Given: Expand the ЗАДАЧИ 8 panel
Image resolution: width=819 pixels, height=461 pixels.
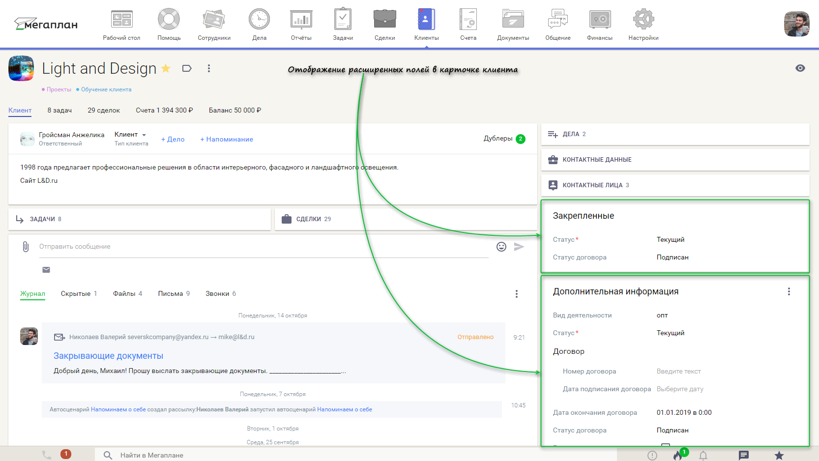Looking at the screenshot, I should (x=140, y=219).
